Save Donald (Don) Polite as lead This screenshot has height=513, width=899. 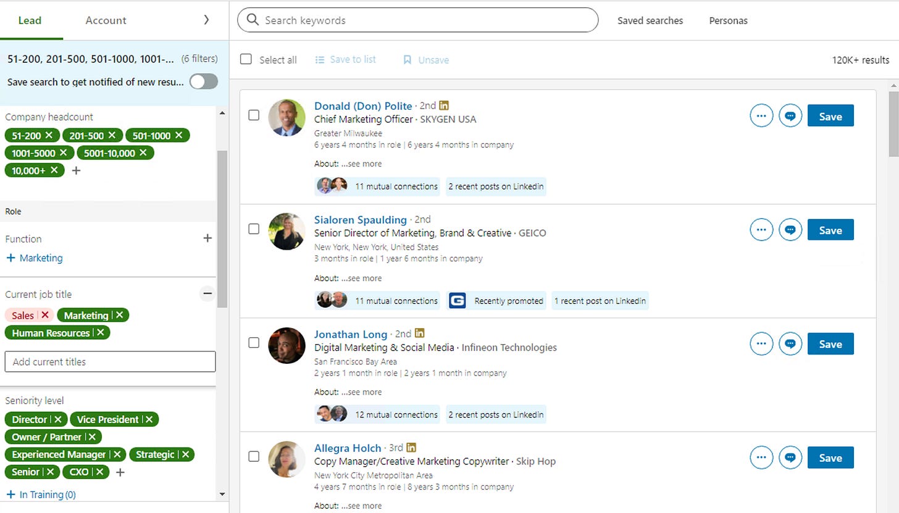click(x=830, y=115)
